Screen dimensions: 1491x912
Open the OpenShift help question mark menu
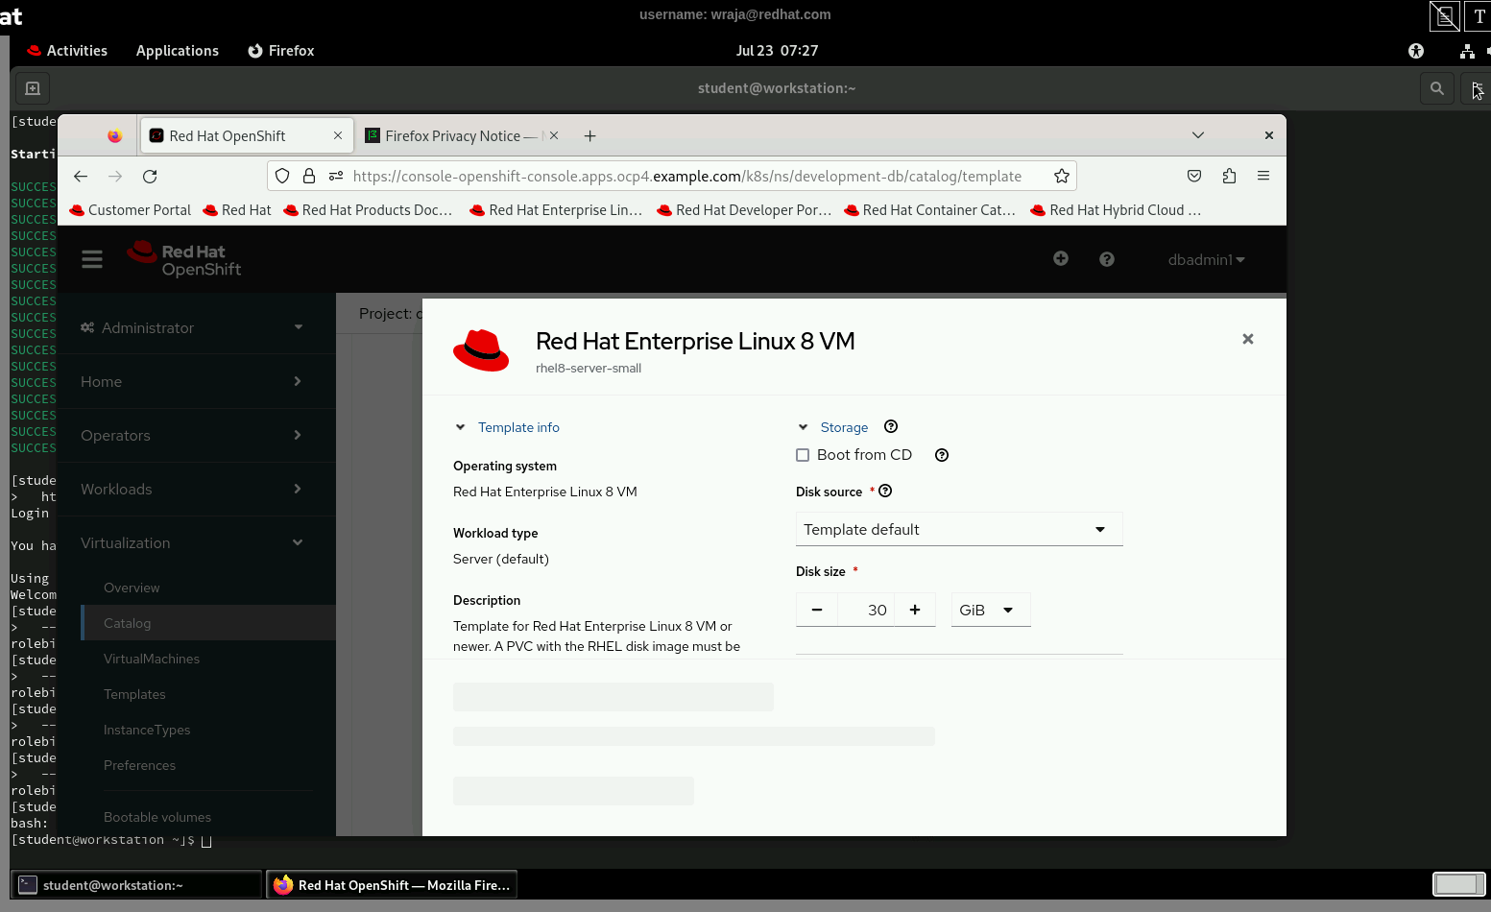tap(1107, 259)
